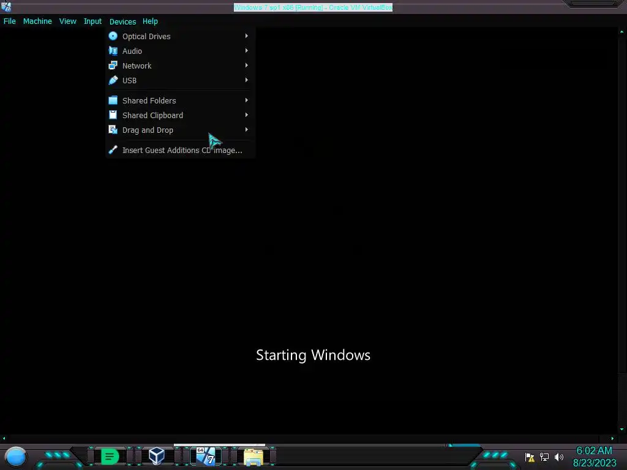This screenshot has width=627, height=470.
Task: Expand the Shared Folders submenu arrow
Action: [x=246, y=100]
